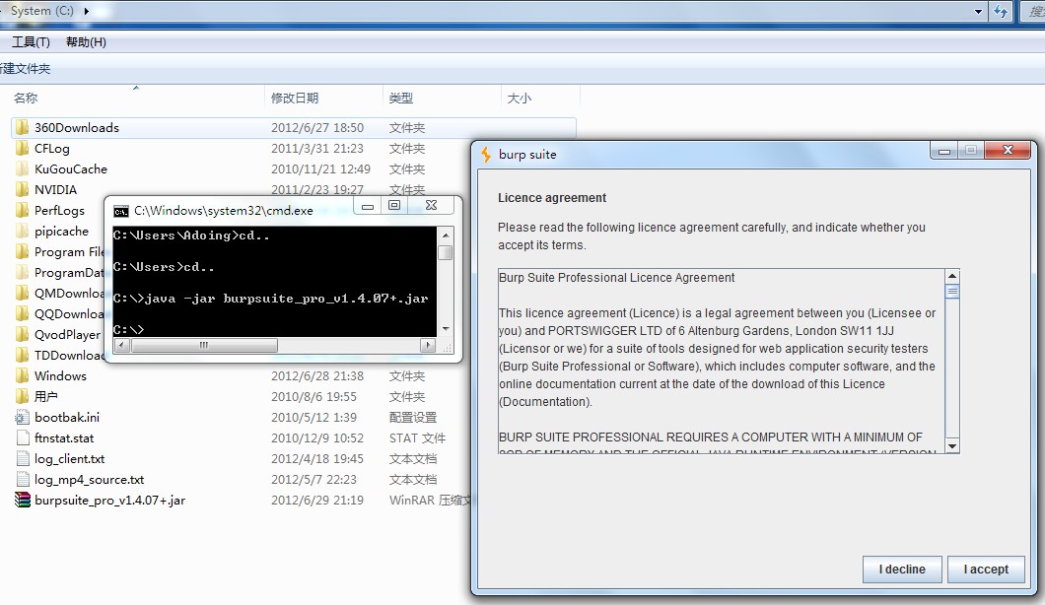Select the burpsuite_pro_v1.4.07+.jar file icon
Viewport: 1045px width, 605px height.
click(x=23, y=500)
